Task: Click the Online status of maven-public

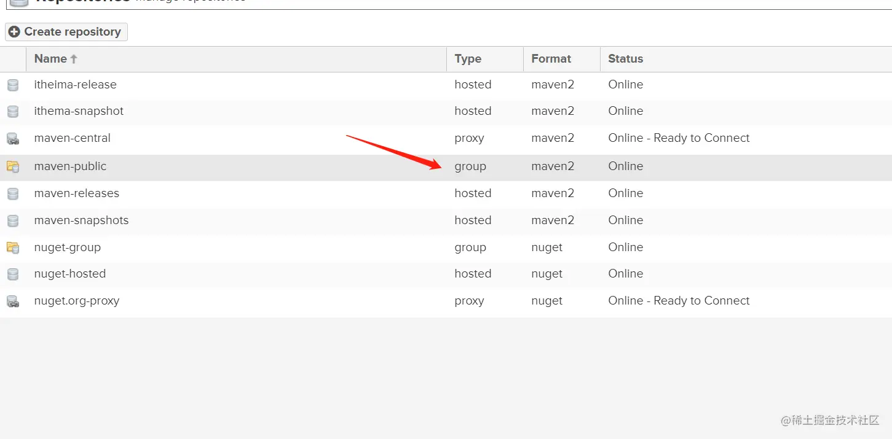Action: coord(626,166)
